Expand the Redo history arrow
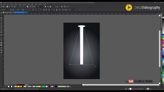Viewport: 164px width, 92px height. (x=25, y=7)
